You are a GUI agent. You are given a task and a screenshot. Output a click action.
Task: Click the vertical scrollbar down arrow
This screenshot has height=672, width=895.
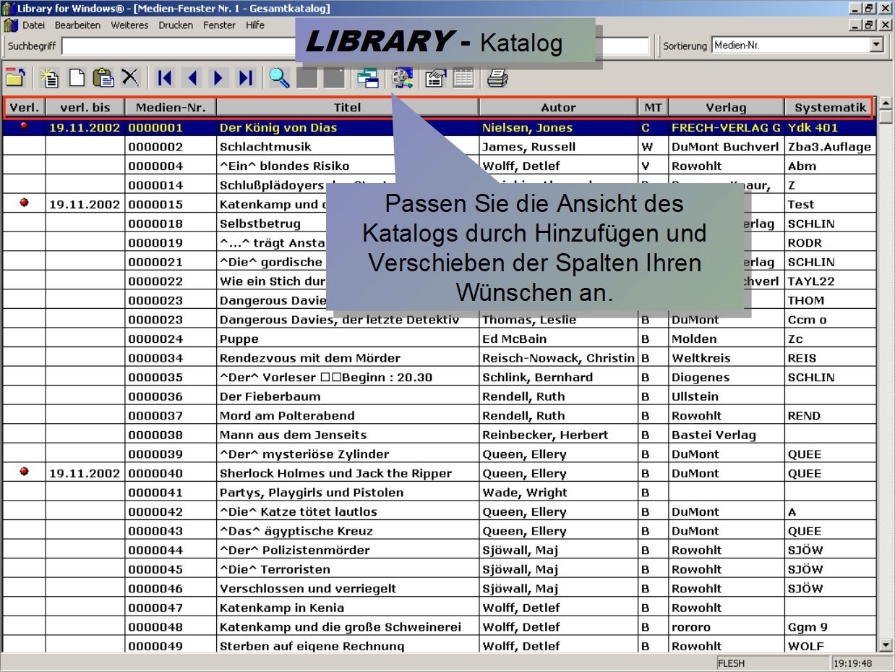(886, 645)
